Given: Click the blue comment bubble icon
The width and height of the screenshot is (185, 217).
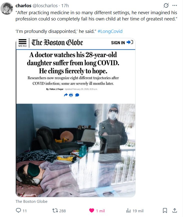Looking at the screenshot, I should 77,95.
